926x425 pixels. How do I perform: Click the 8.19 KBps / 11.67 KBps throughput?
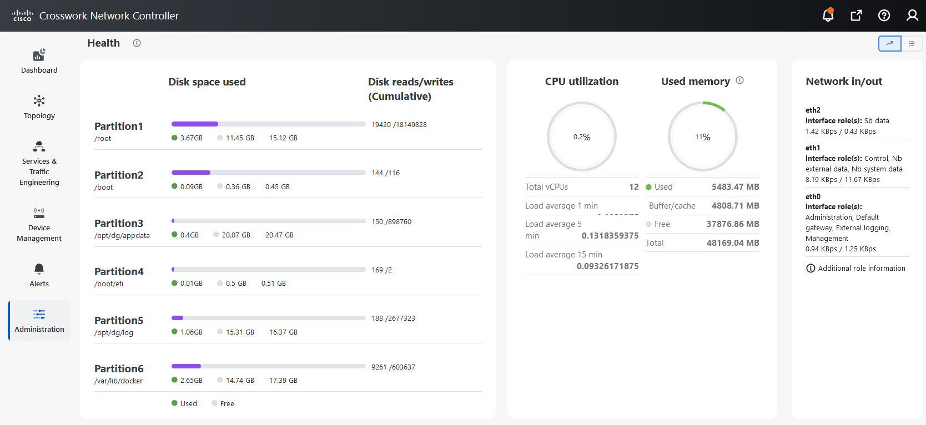pyautogui.click(x=843, y=180)
